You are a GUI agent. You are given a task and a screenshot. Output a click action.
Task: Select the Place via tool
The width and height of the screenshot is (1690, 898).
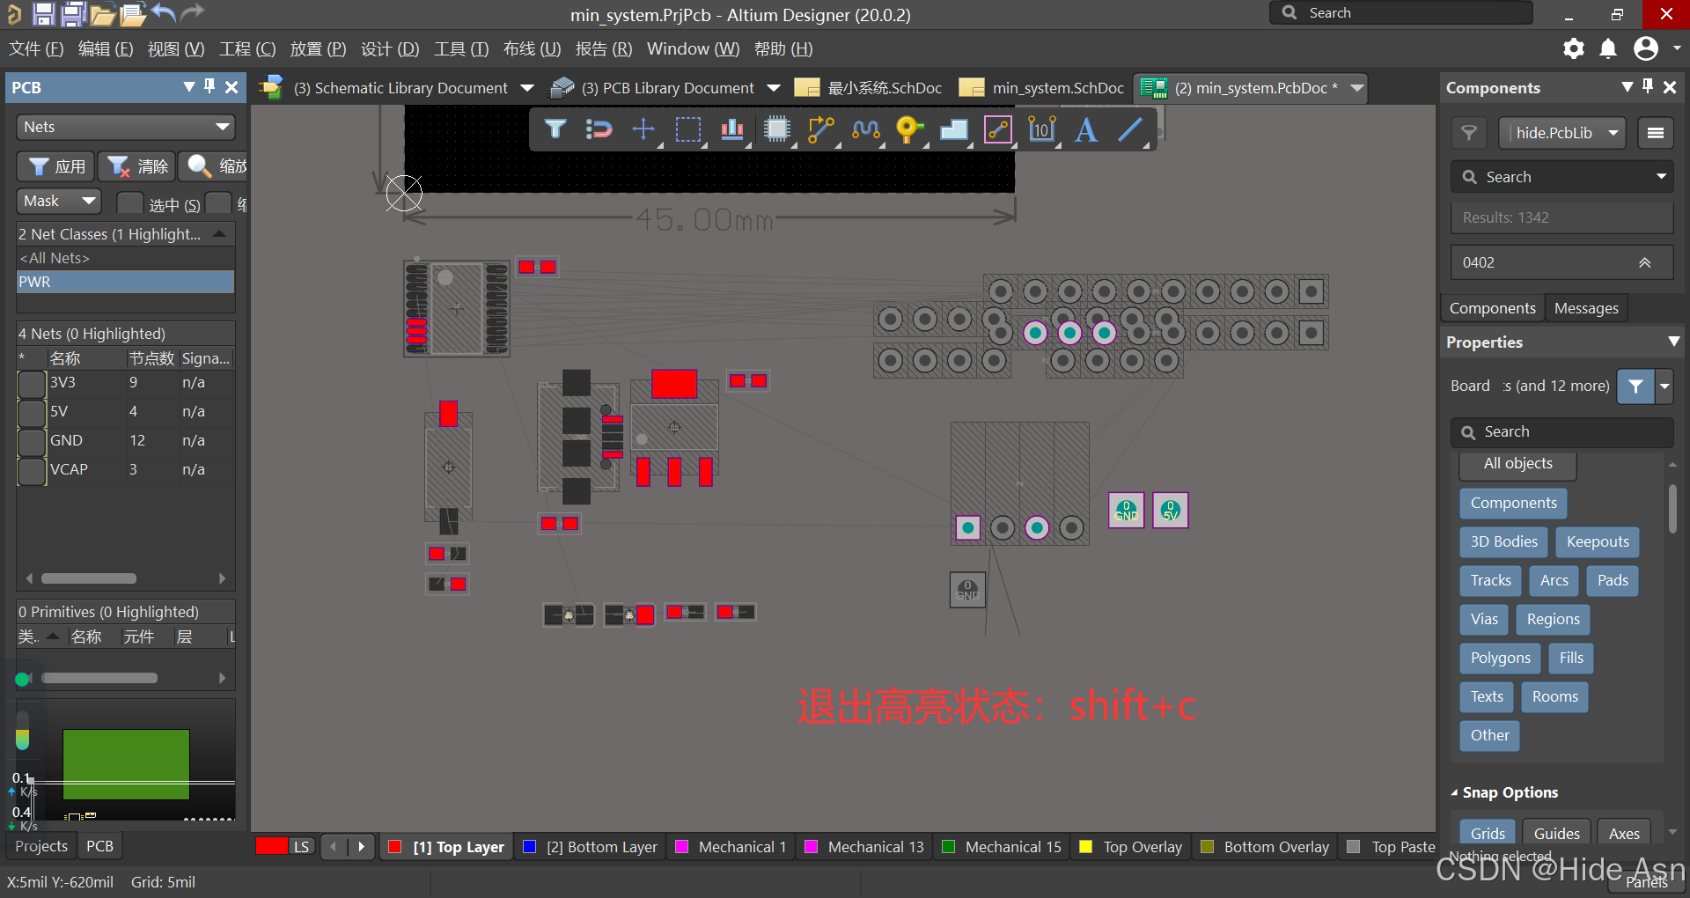point(909,129)
